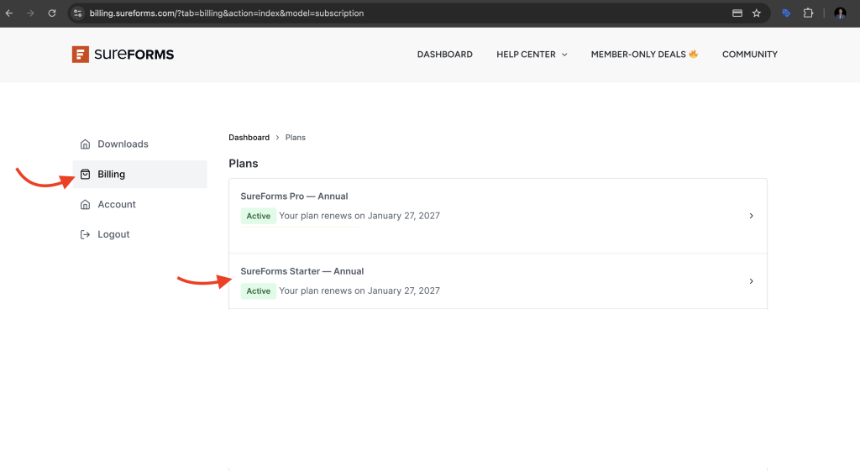Click the Logout exit icon
The width and height of the screenshot is (860, 471).
85,235
